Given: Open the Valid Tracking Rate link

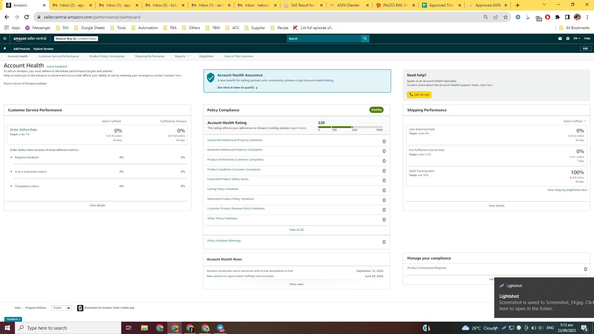Looking at the screenshot, I should pyautogui.click(x=421, y=171).
